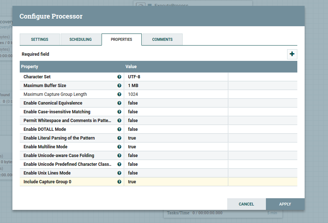
Task: Select Enable Multiline Mode property name
Action: point(45,147)
